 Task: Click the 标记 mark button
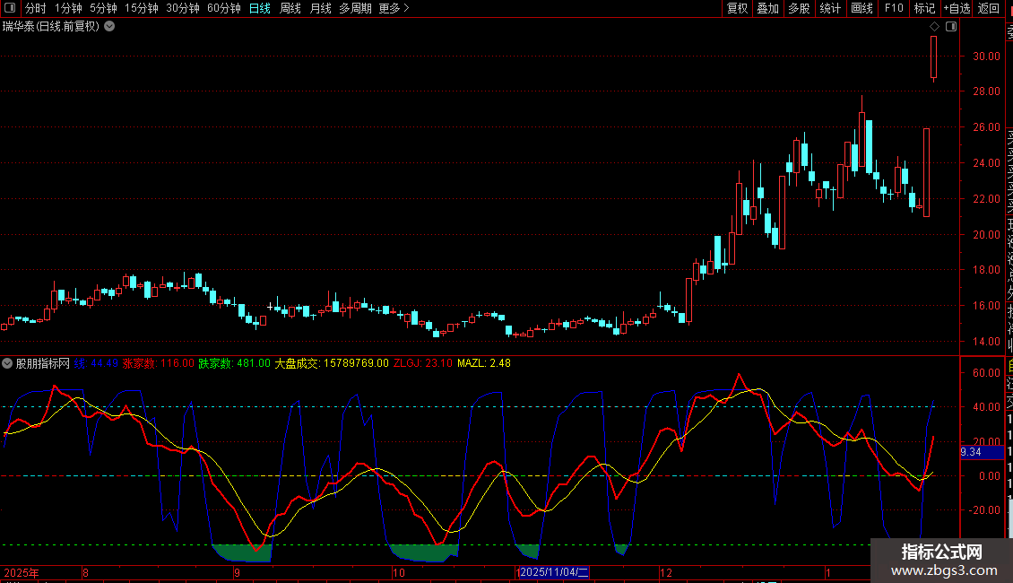924,8
